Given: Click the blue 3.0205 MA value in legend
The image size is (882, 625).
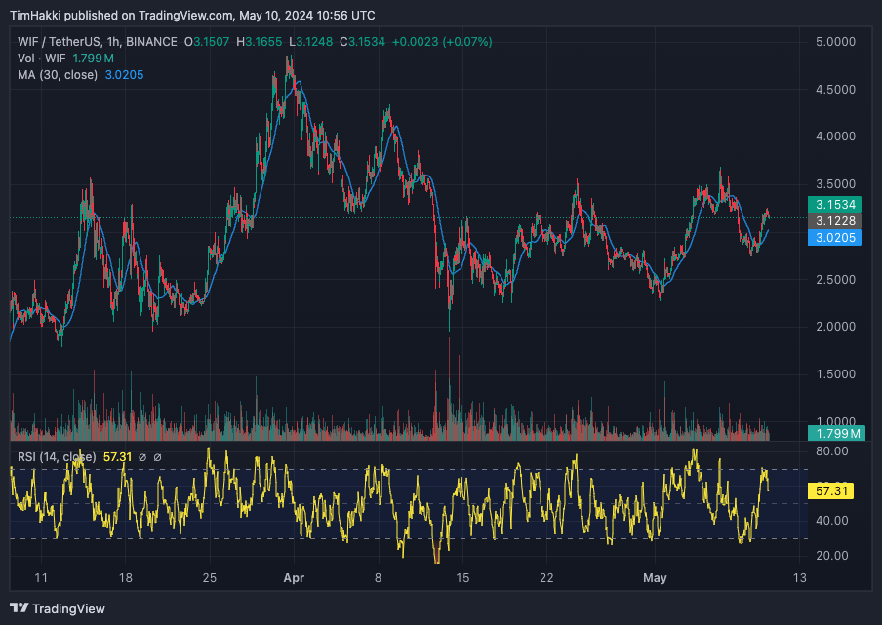Looking at the screenshot, I should (124, 75).
